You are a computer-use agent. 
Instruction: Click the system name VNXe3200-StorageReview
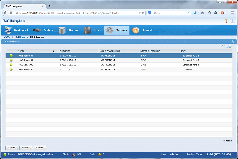point(36,155)
